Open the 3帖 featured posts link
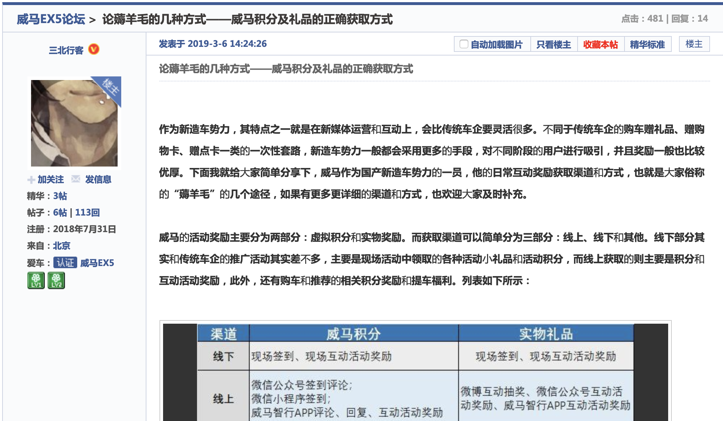 [60, 196]
